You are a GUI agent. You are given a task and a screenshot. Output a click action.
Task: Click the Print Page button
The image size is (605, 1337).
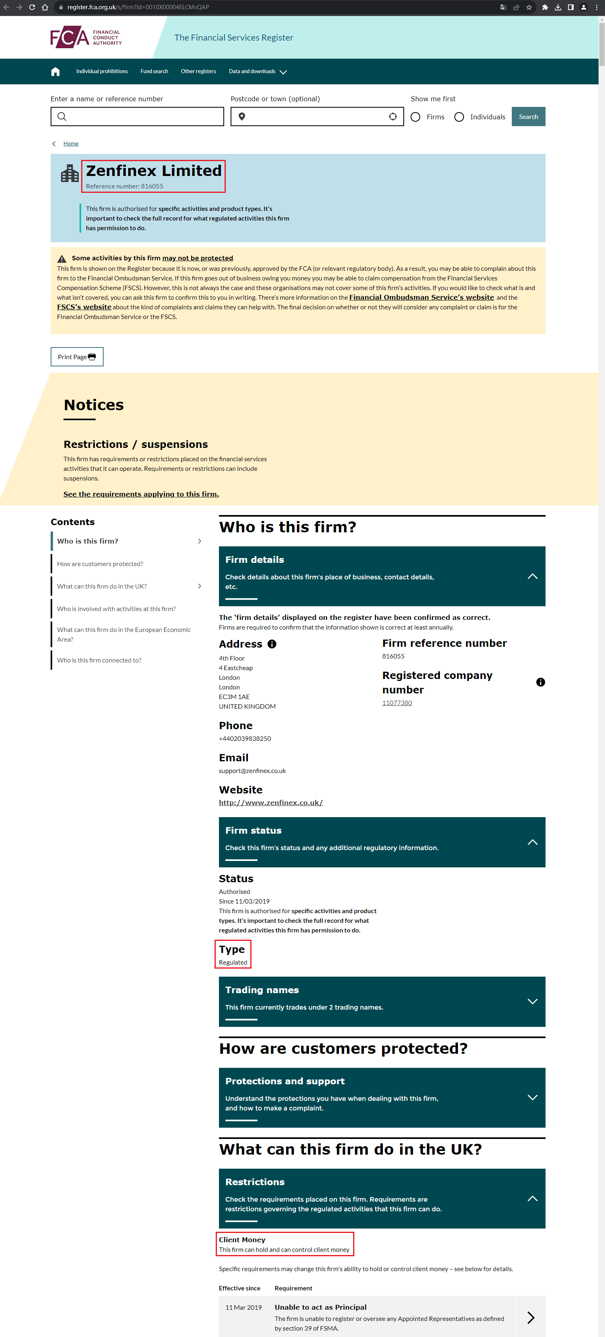tap(77, 357)
